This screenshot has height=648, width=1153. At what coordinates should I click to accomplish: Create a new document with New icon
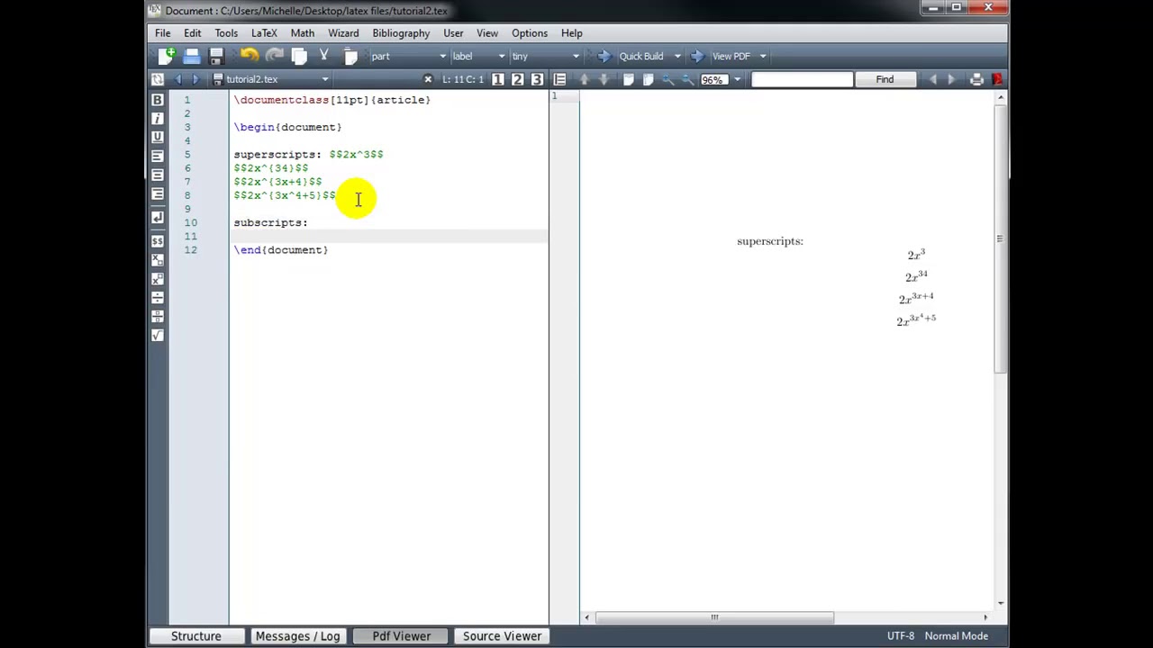166,56
